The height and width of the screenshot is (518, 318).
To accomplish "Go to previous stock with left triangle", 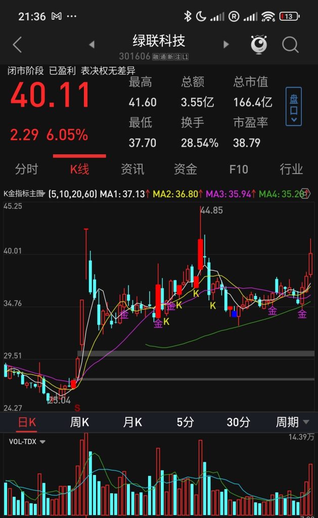I will [x=92, y=45].
